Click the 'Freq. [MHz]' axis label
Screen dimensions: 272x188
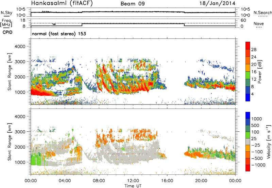click(6, 23)
